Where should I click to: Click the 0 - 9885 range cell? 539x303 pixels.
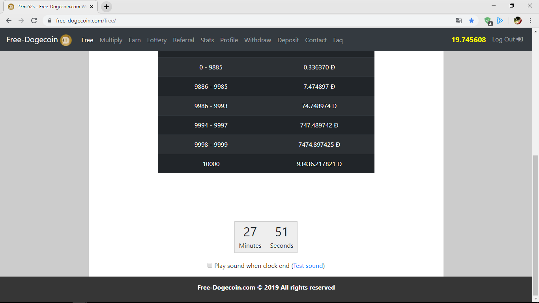[211, 67]
